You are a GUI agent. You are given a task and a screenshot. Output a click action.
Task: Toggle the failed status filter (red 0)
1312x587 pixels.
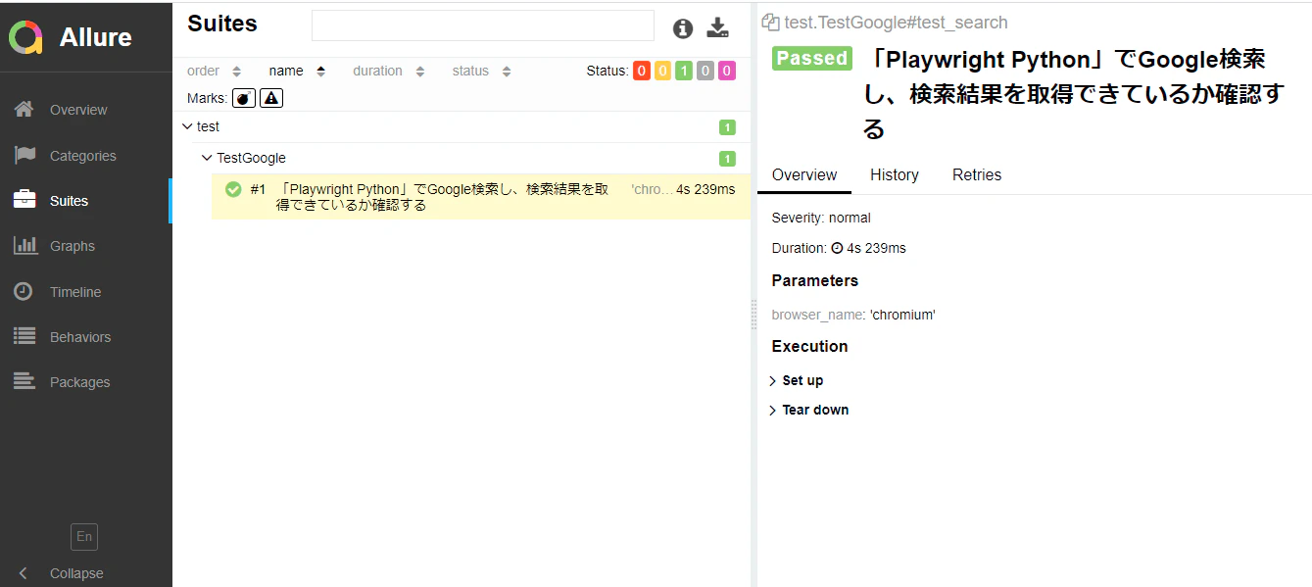[642, 71]
